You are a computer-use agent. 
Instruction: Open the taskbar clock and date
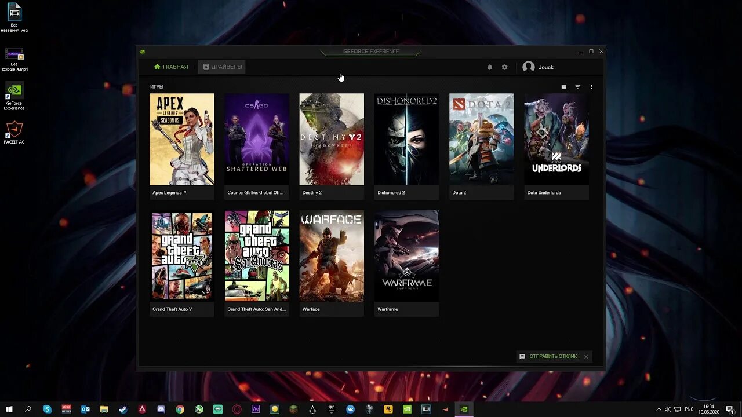[708, 409]
